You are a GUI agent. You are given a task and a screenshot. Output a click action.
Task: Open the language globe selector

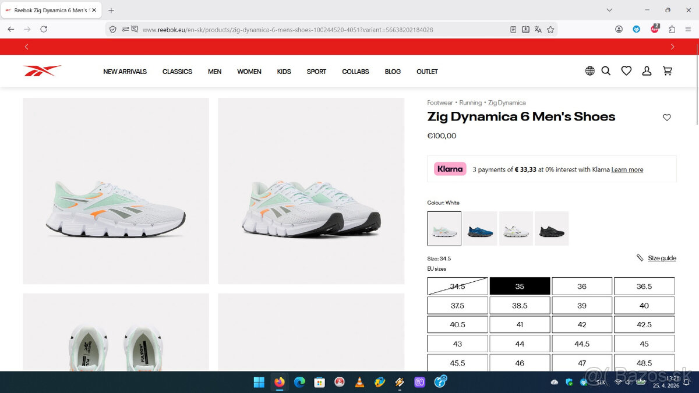pyautogui.click(x=590, y=71)
